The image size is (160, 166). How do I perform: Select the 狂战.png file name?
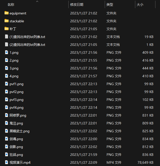pyautogui.click(x=16, y=155)
